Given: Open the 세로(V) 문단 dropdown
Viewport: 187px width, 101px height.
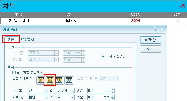Looking at the screenshot, I should point(46,97).
